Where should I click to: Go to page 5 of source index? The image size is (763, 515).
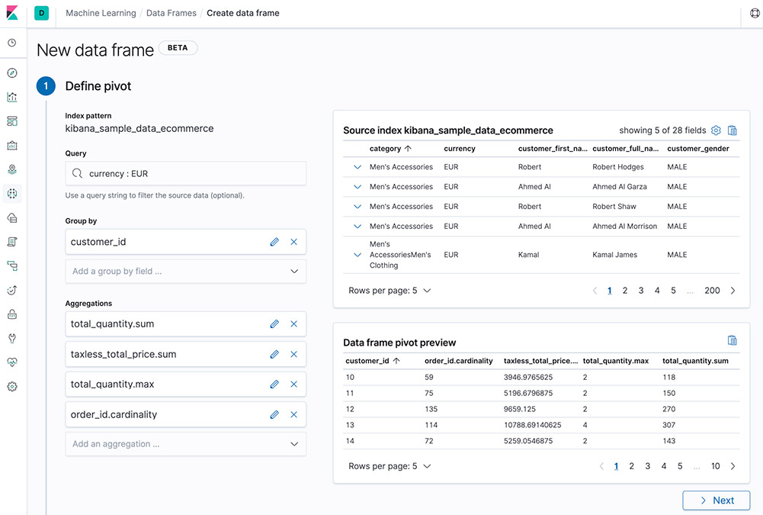pyautogui.click(x=673, y=291)
